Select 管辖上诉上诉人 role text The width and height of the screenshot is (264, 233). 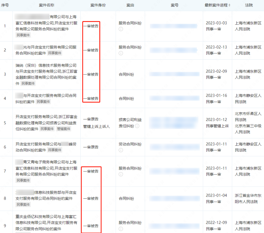[x=96, y=126]
